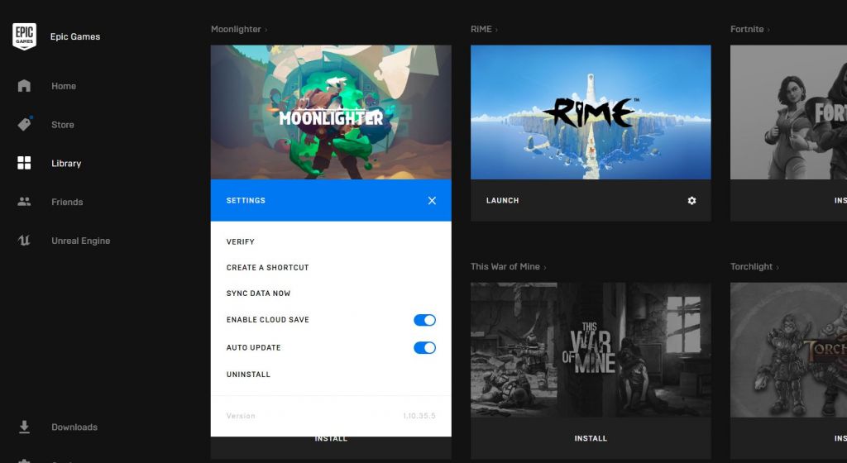Close the Moonlighter settings panel
Screen dimensions: 847x463
point(432,200)
